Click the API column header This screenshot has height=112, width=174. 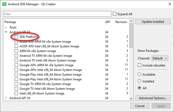pyautogui.click(x=109, y=22)
